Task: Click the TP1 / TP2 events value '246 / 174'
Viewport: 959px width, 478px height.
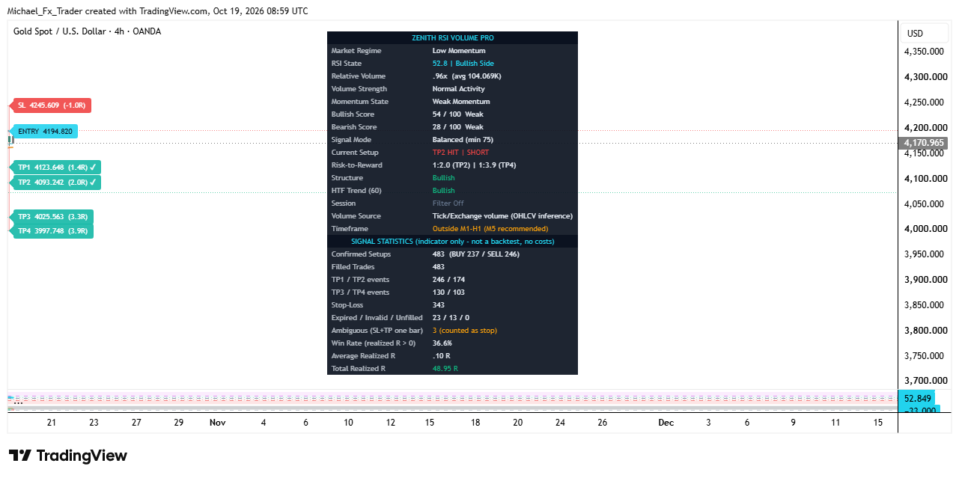Action: pyautogui.click(x=448, y=280)
